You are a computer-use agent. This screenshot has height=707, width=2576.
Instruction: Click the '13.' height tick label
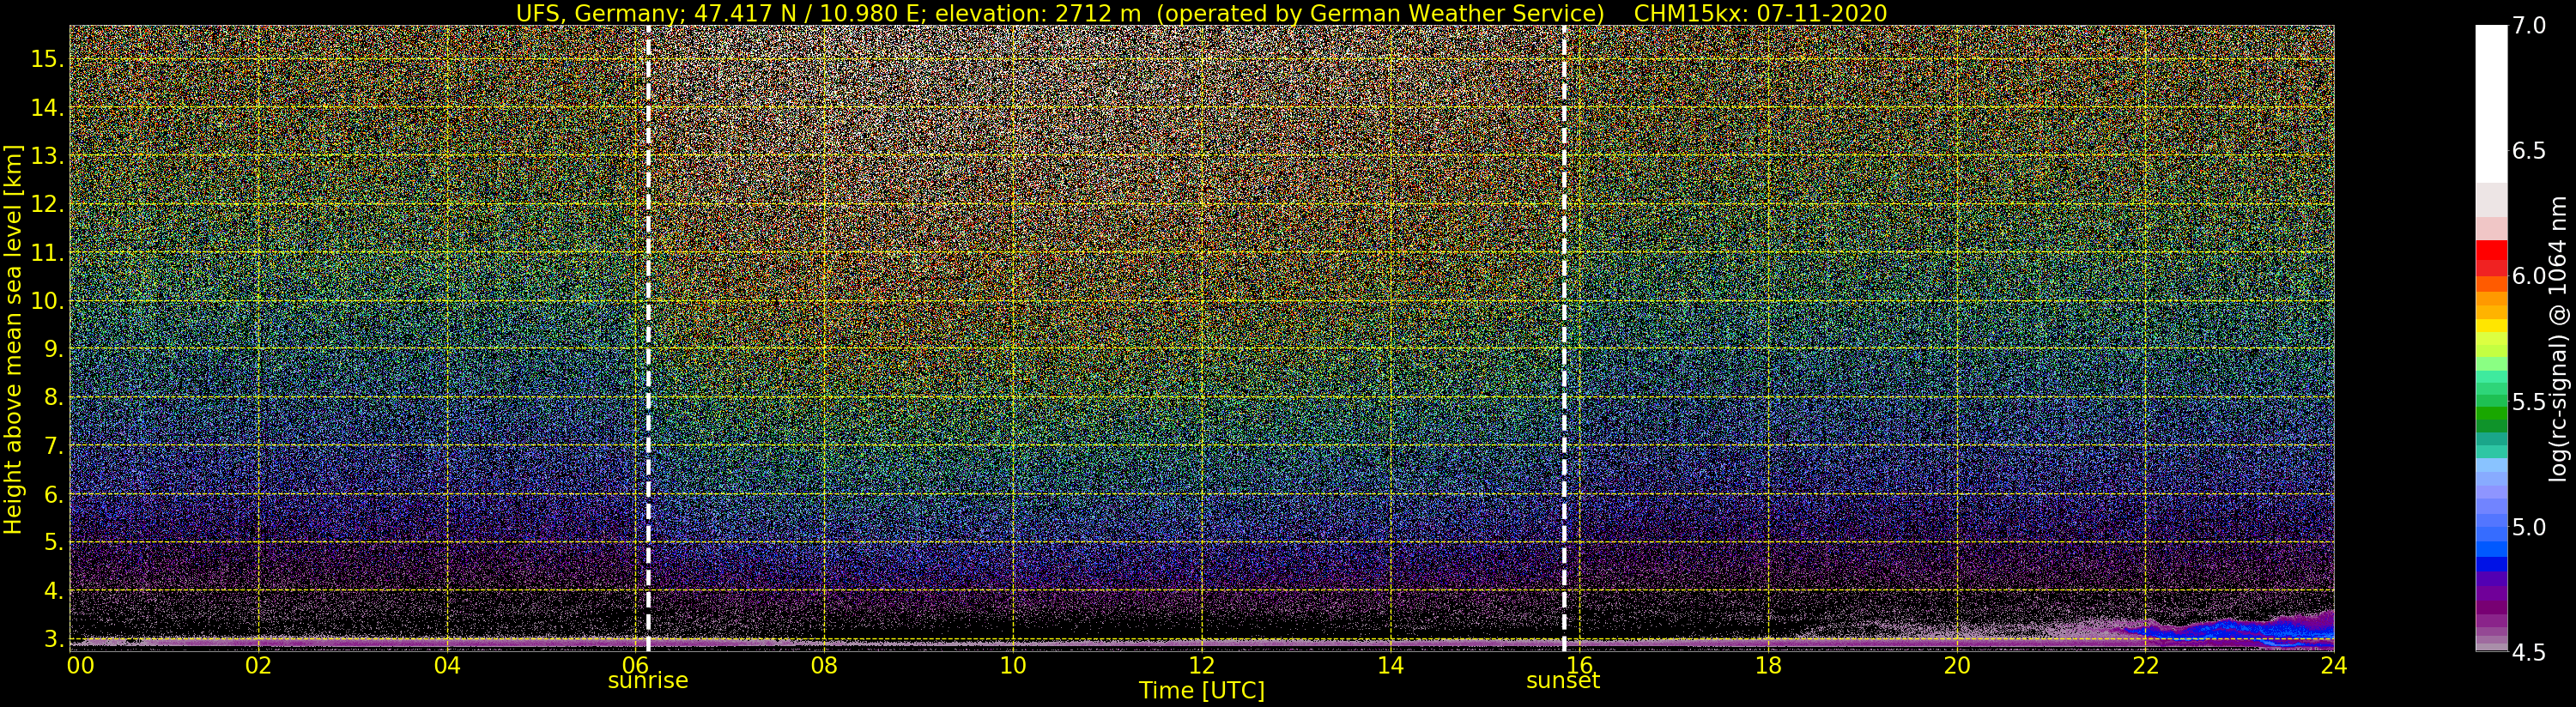46,156
